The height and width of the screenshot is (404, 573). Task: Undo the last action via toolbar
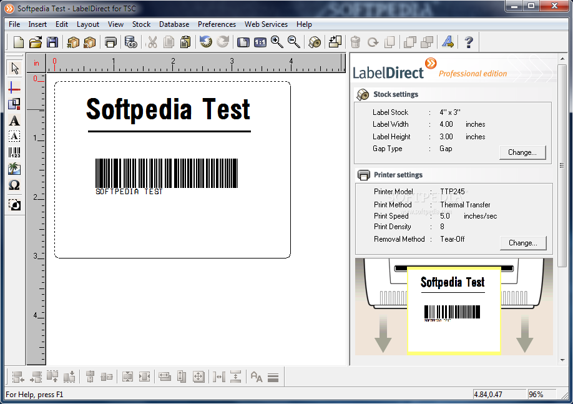coord(206,42)
